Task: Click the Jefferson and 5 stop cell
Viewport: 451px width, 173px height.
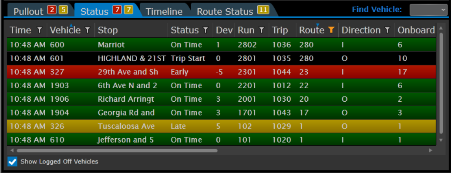Action: [126, 140]
